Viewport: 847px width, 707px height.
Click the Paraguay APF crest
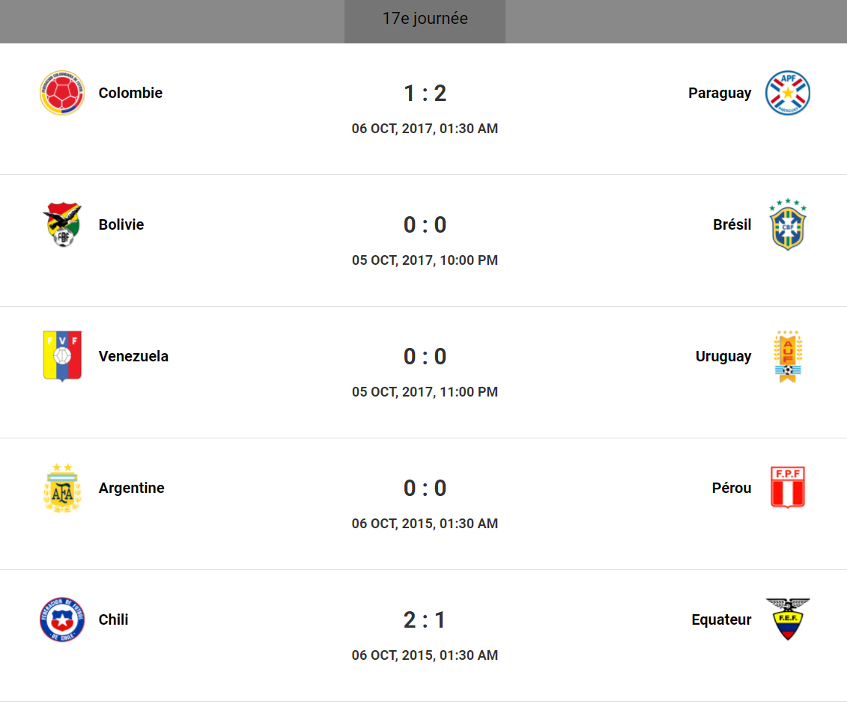[788, 93]
